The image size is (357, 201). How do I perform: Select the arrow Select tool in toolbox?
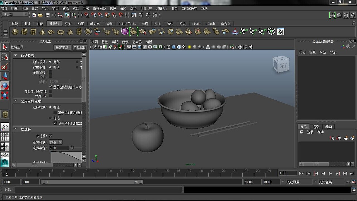(5, 47)
